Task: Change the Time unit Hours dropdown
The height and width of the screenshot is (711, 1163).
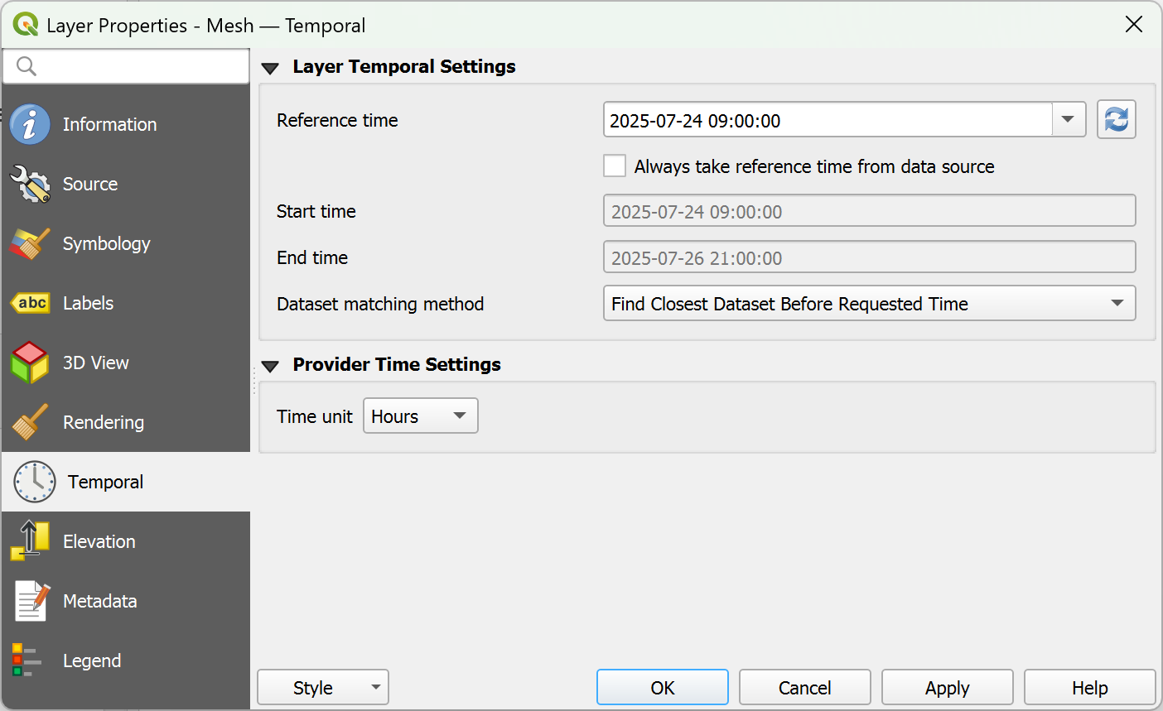Action: pos(421,416)
